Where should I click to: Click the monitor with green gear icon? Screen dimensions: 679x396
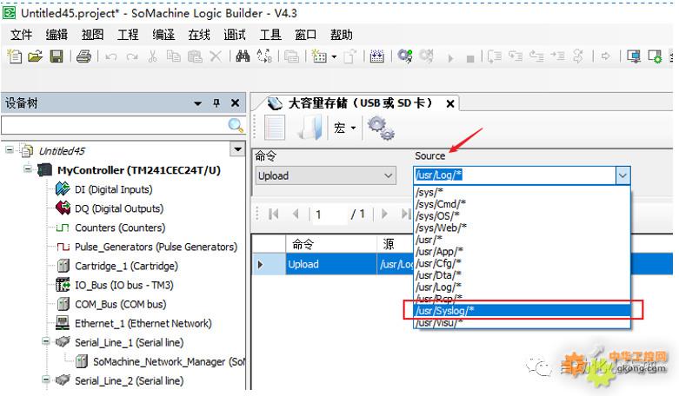[x=655, y=56]
